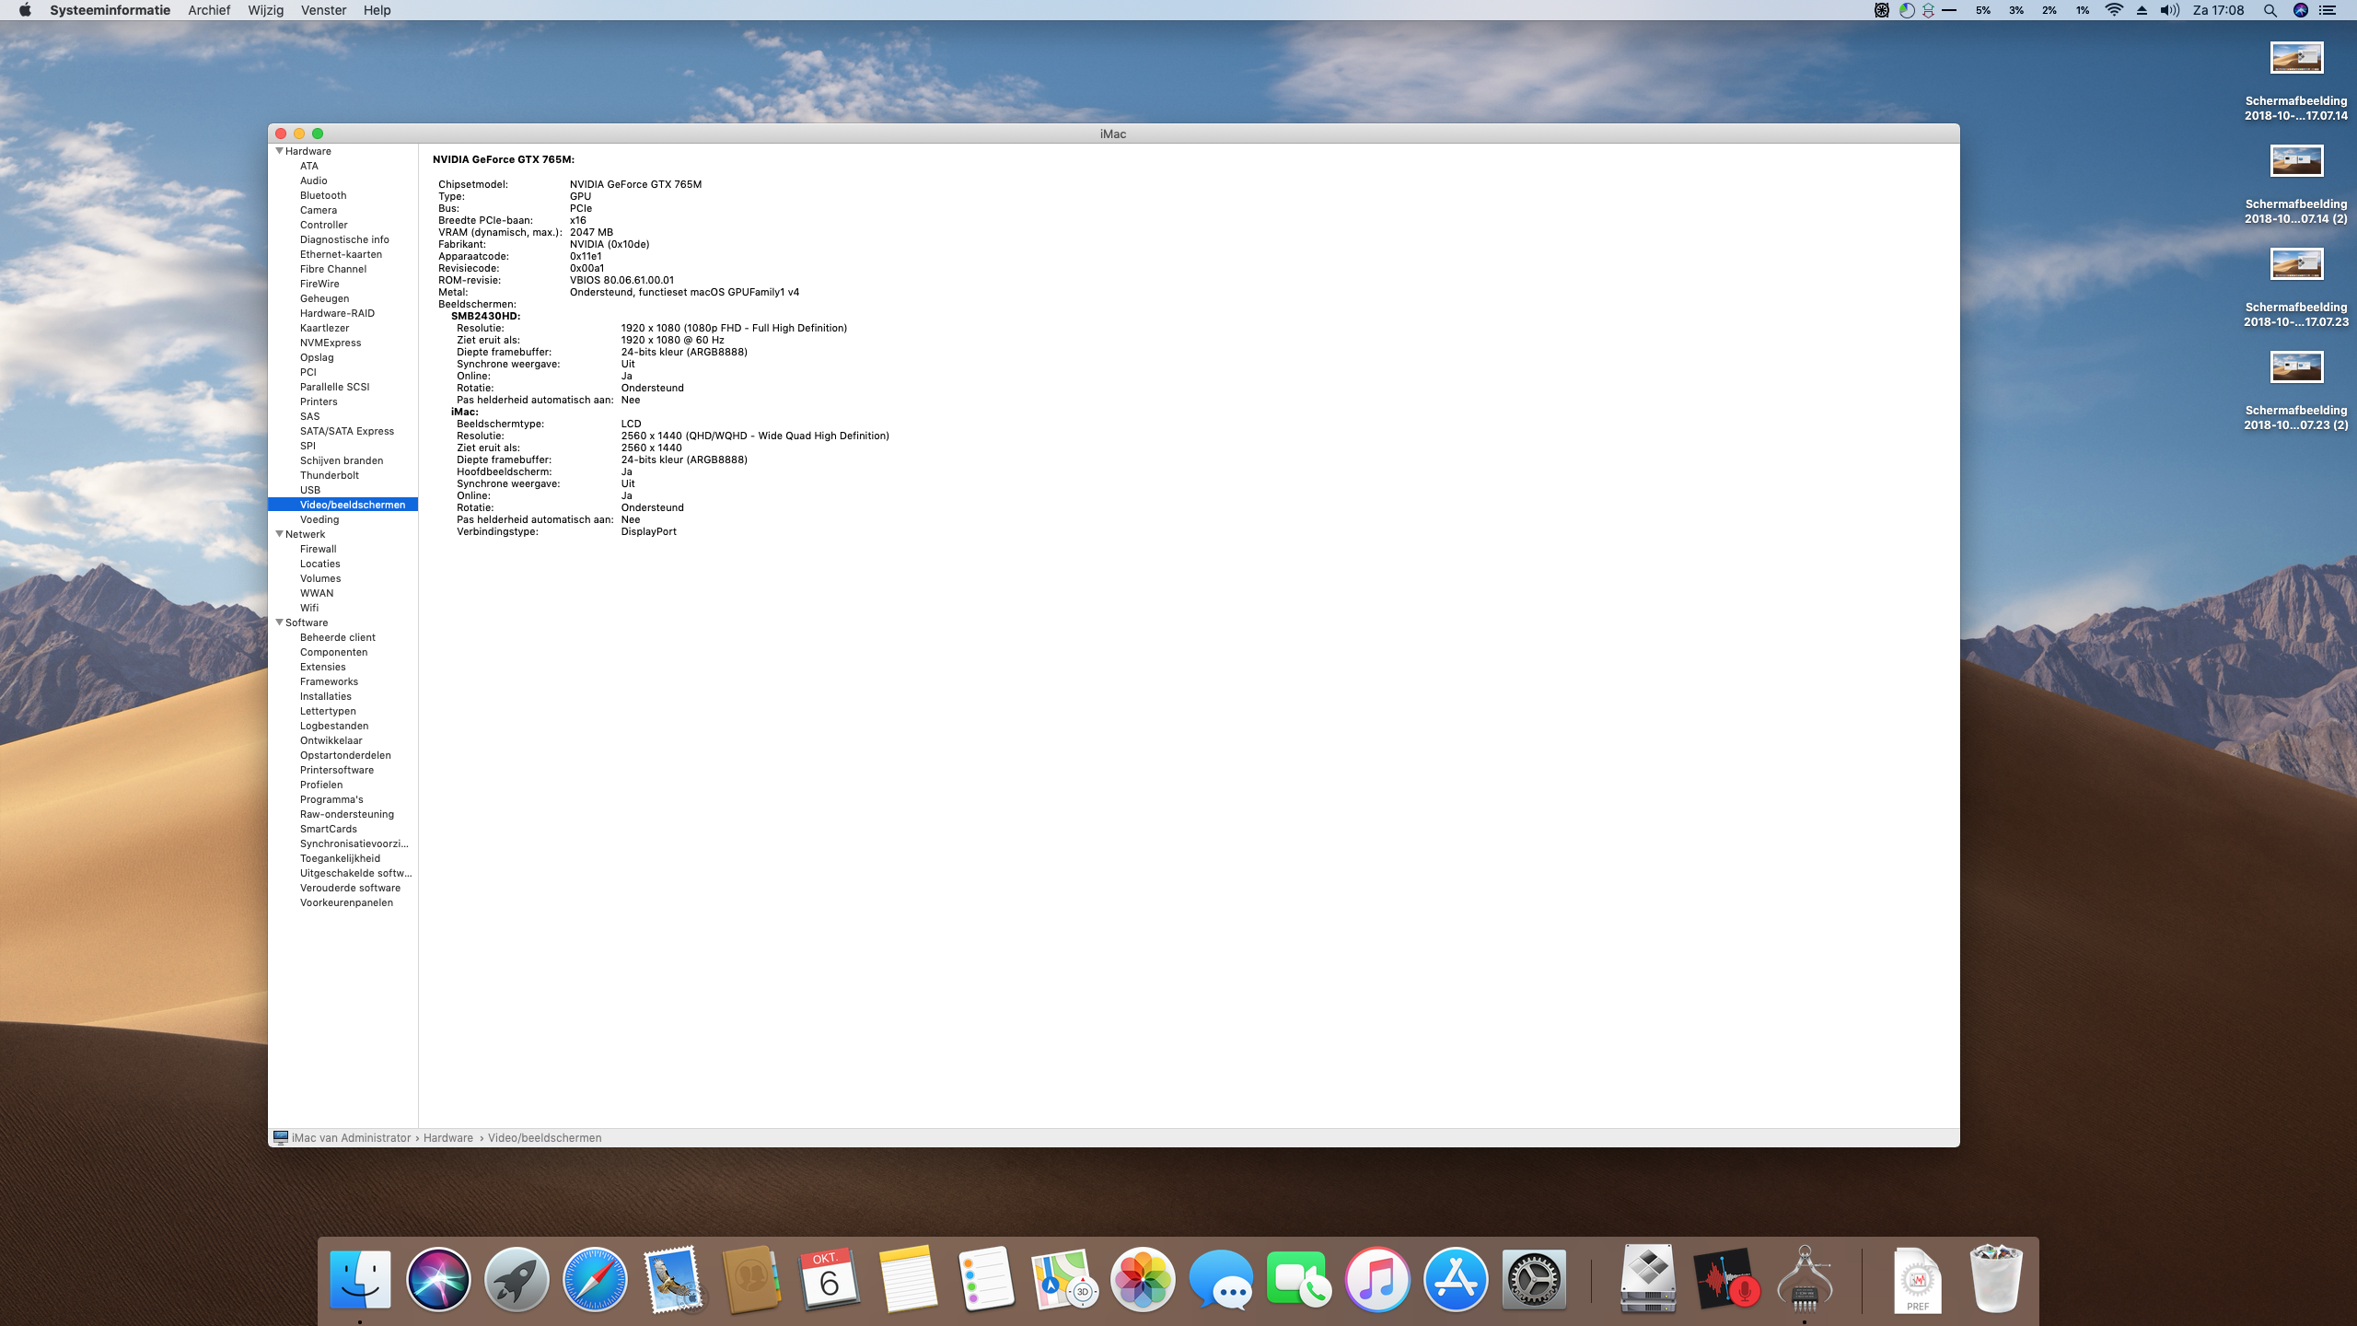Open the Venster menu
Screen dimensions: 2357x1326
[x=323, y=10]
